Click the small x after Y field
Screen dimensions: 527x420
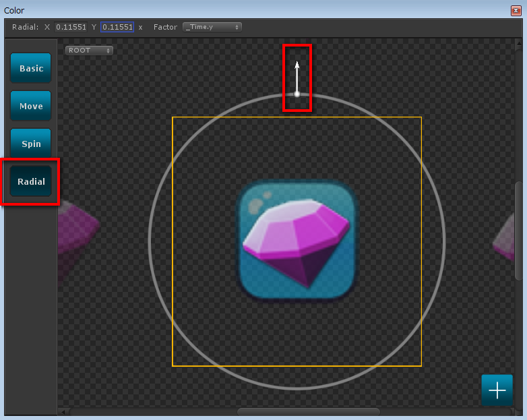(140, 27)
